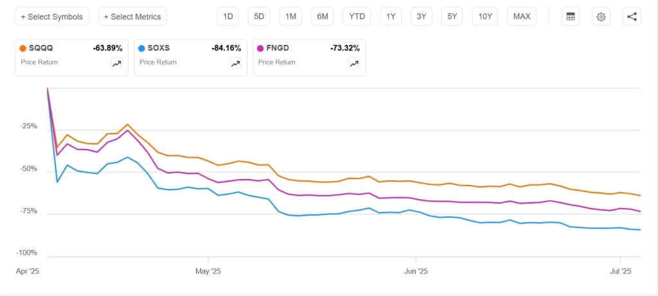Switch to the 1D time range
Screen dimensions: 658x296
coord(227,17)
